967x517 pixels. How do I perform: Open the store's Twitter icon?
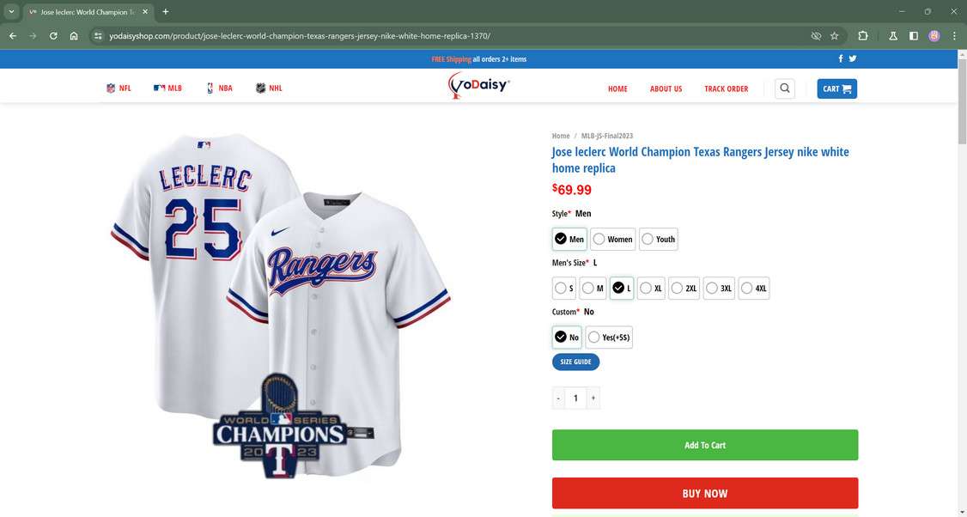tap(851, 58)
